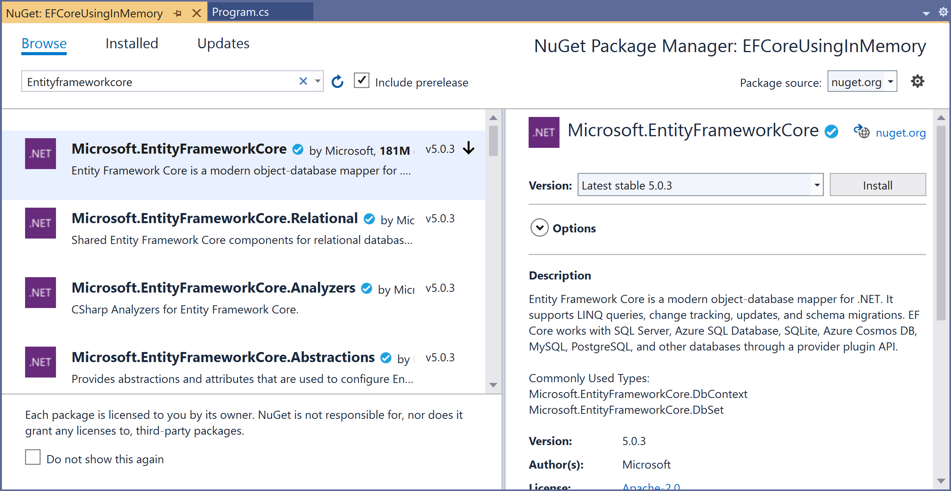Check Do not show this again
The height and width of the screenshot is (491, 951).
(x=33, y=457)
